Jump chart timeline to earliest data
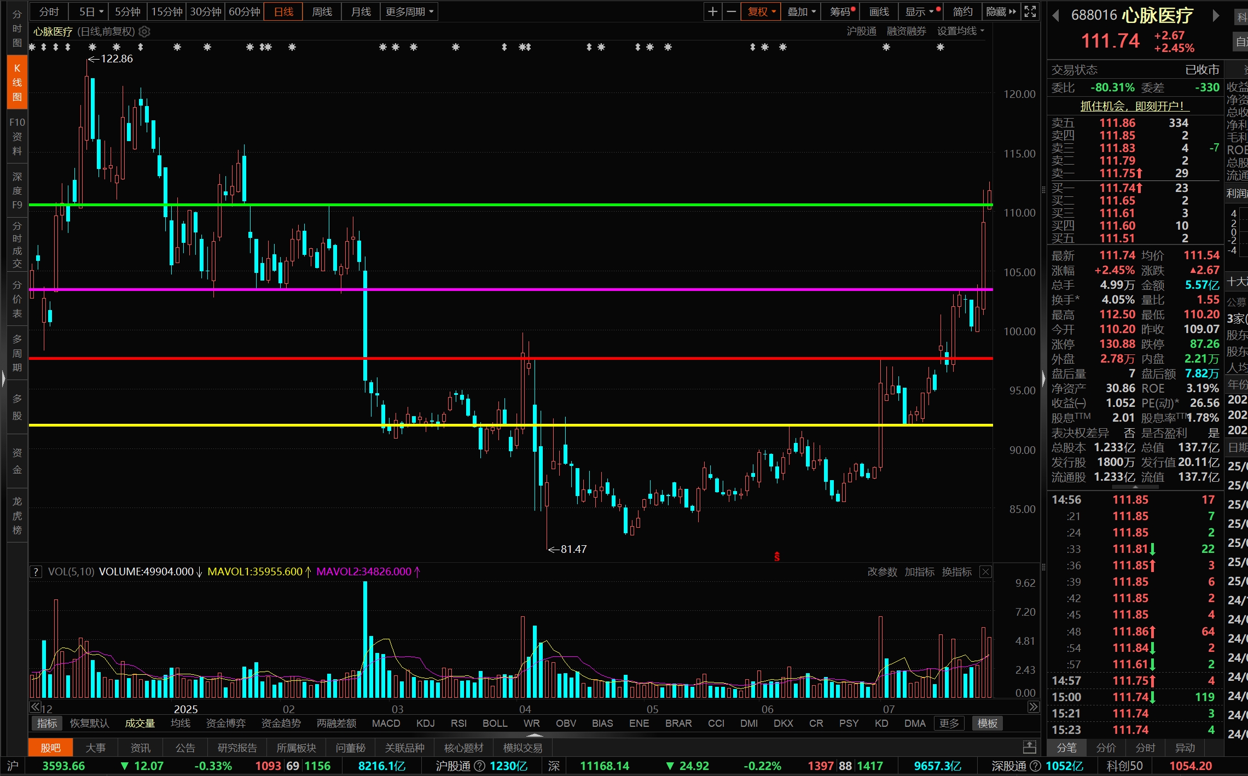This screenshot has width=1248, height=776. [x=34, y=707]
